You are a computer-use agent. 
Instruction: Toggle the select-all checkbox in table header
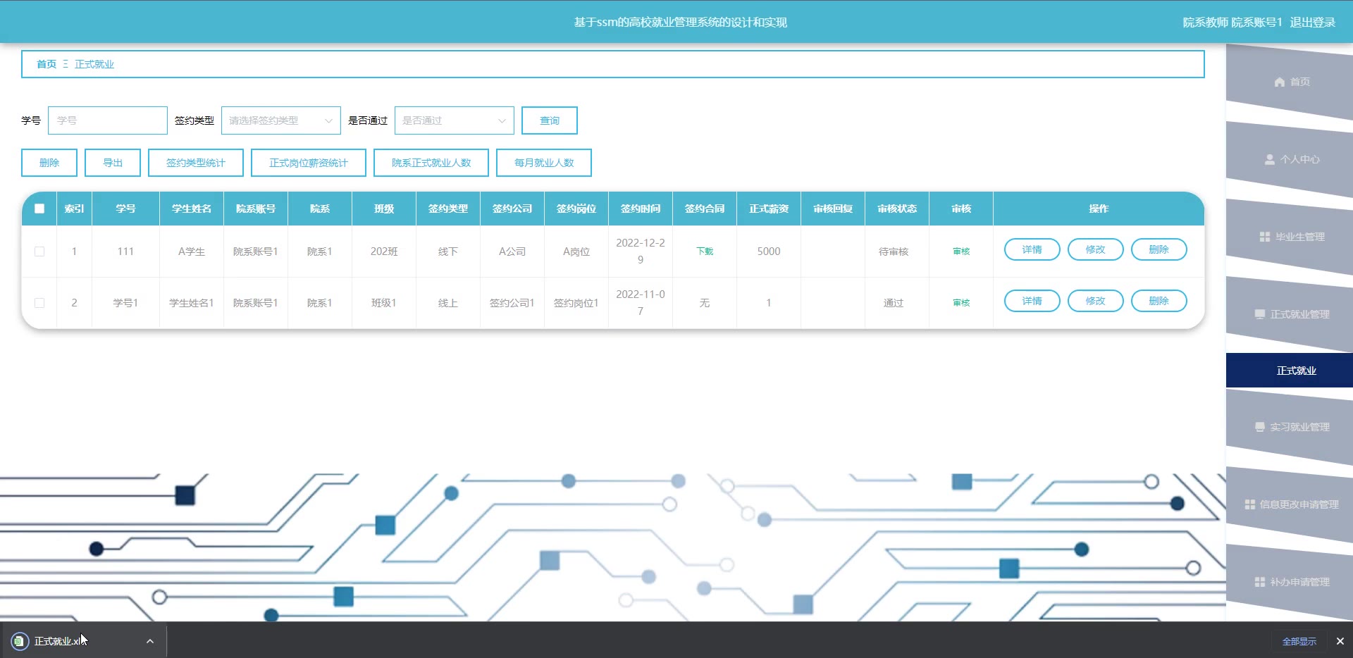39,209
